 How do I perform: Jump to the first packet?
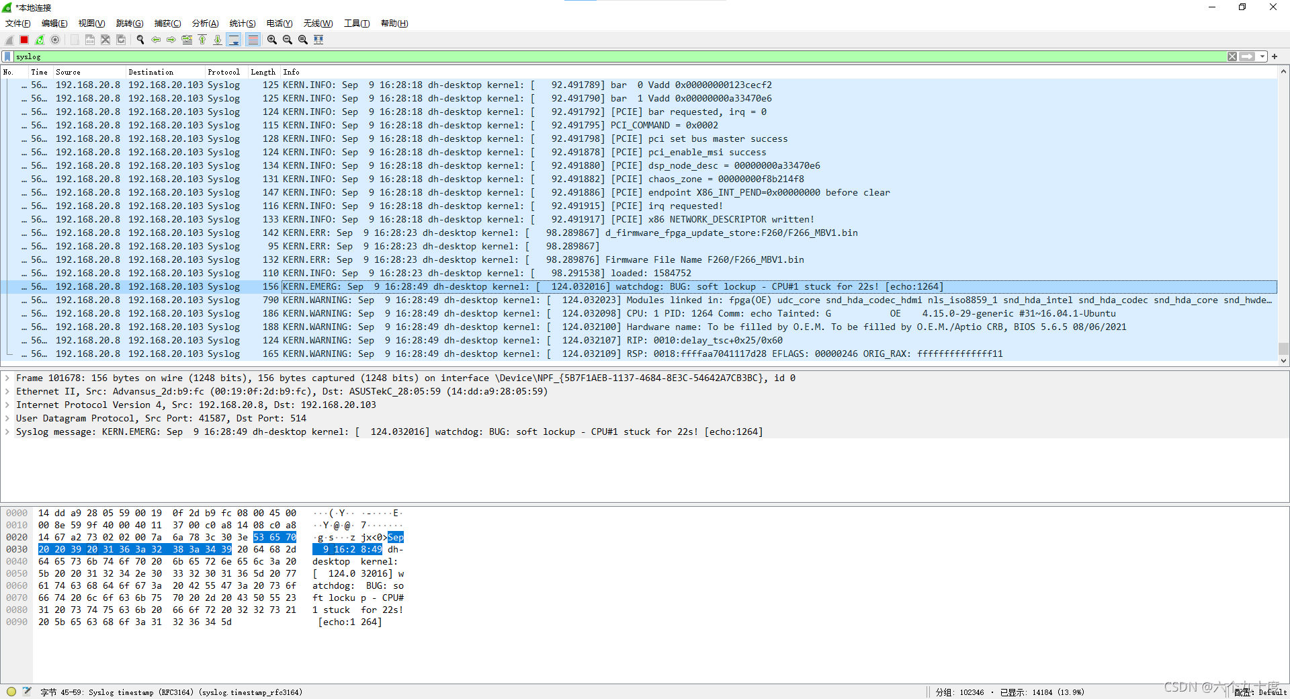coord(202,40)
